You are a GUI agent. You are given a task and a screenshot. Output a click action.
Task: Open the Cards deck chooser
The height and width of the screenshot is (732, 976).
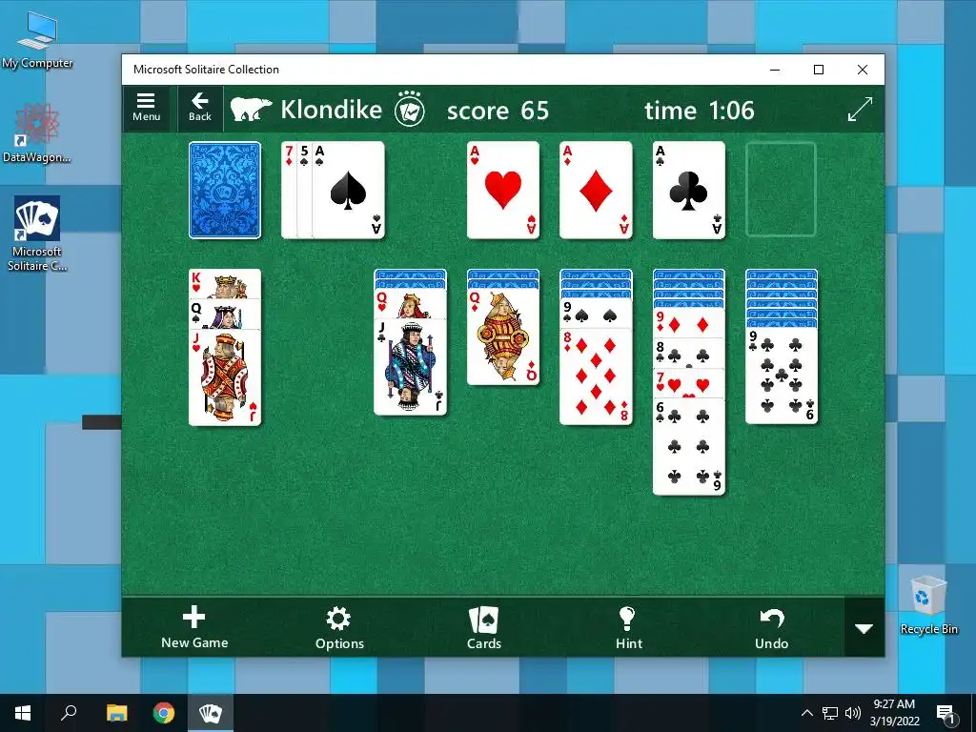483,627
